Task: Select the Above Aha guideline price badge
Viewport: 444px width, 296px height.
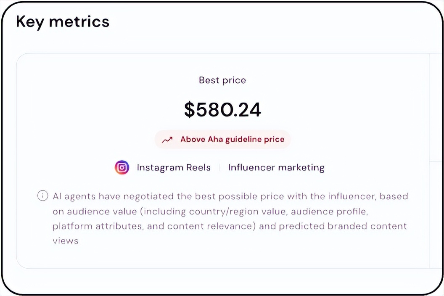Action: pyautogui.click(x=222, y=139)
